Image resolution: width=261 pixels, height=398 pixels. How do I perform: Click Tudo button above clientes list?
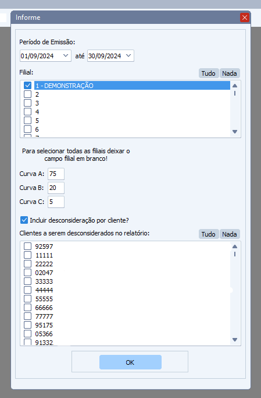pos(208,234)
